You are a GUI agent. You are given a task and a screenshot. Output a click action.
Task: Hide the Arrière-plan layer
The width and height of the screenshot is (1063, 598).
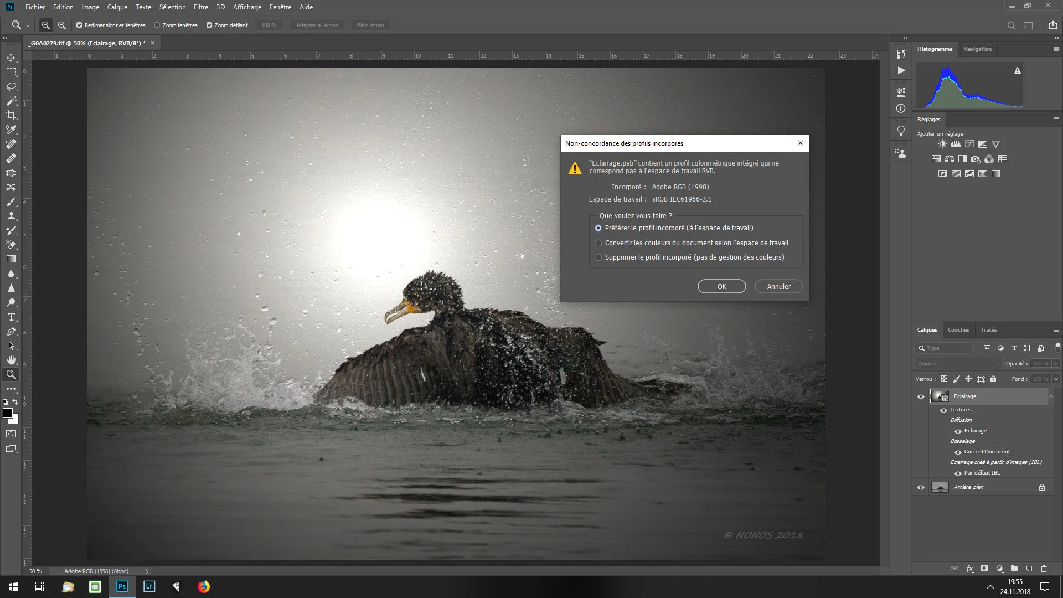(x=921, y=488)
